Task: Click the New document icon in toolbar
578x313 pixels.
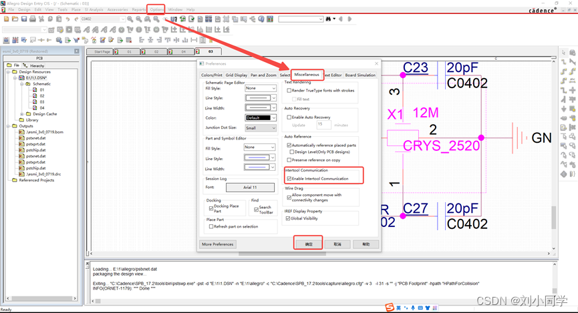Action: point(7,19)
